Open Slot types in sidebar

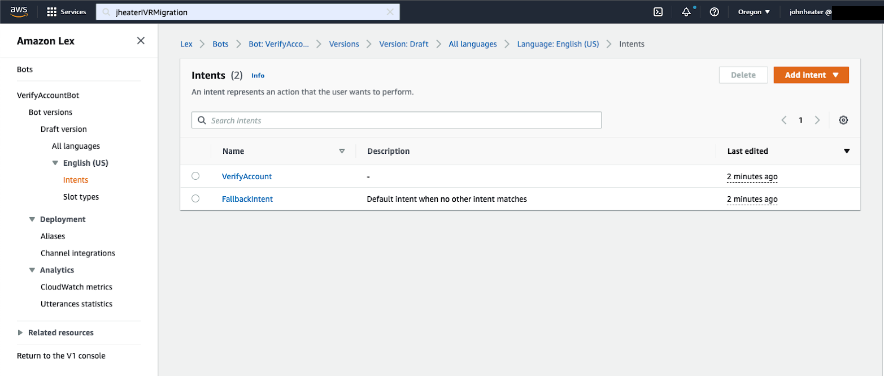pyautogui.click(x=81, y=197)
